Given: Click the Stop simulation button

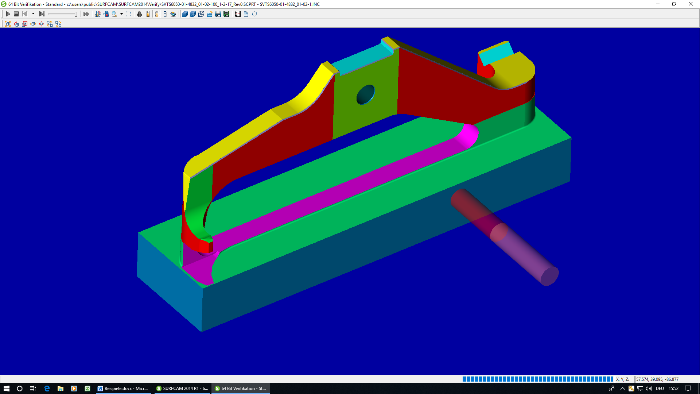Looking at the screenshot, I should tap(16, 14).
